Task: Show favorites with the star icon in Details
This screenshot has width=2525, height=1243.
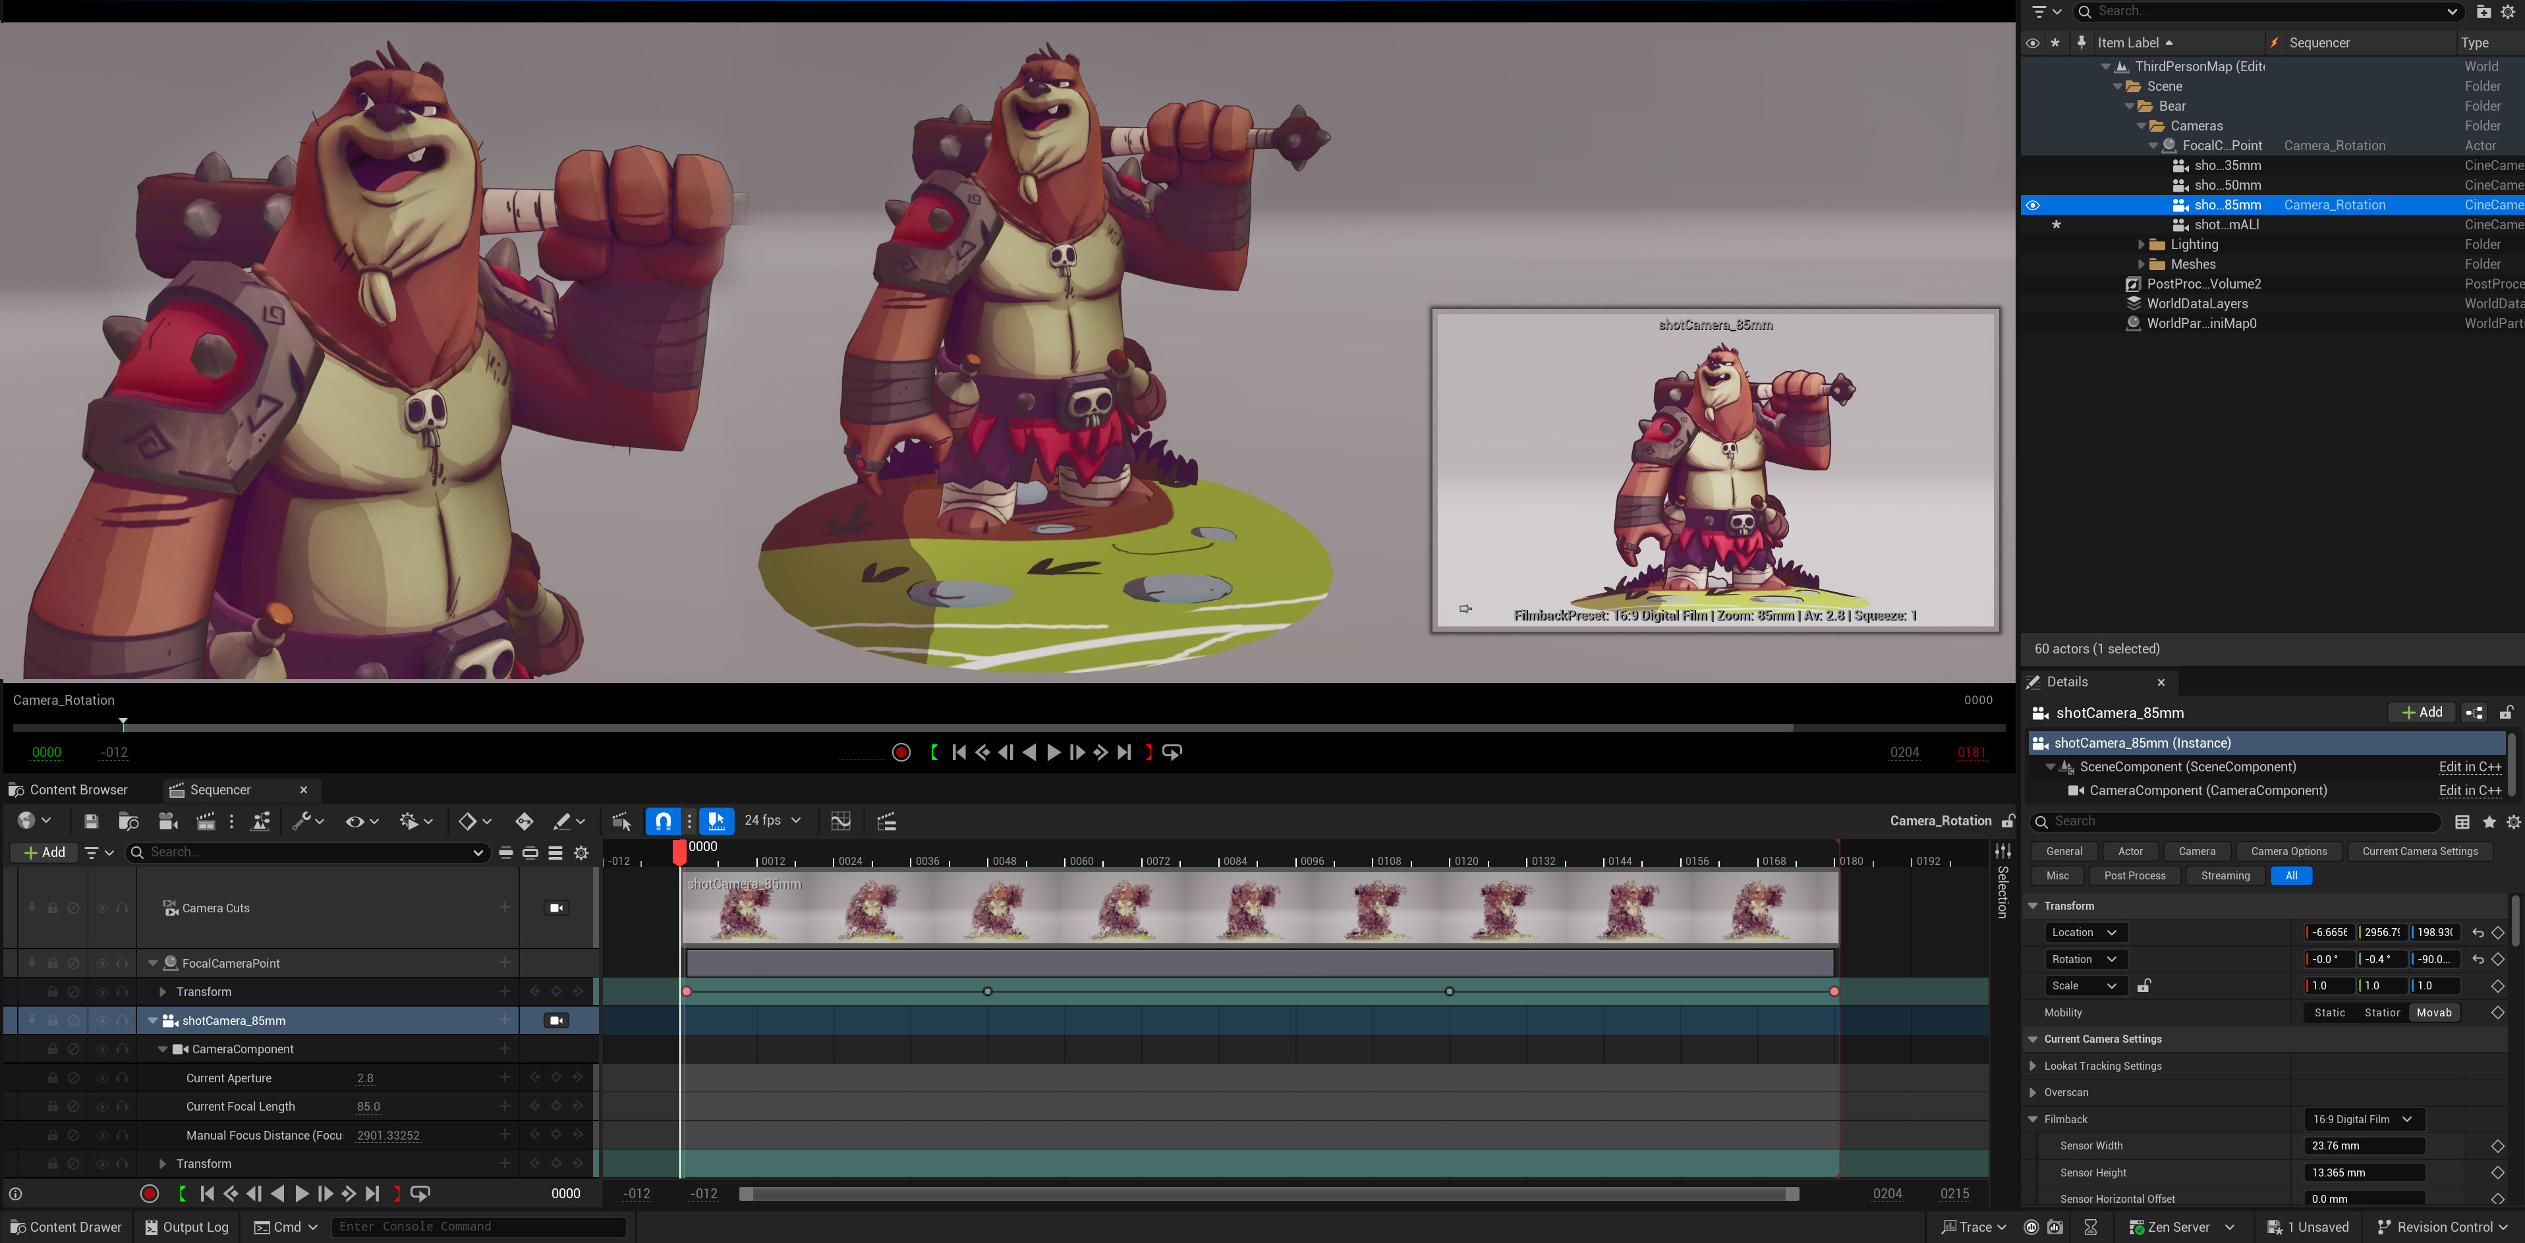Action: 2489,822
